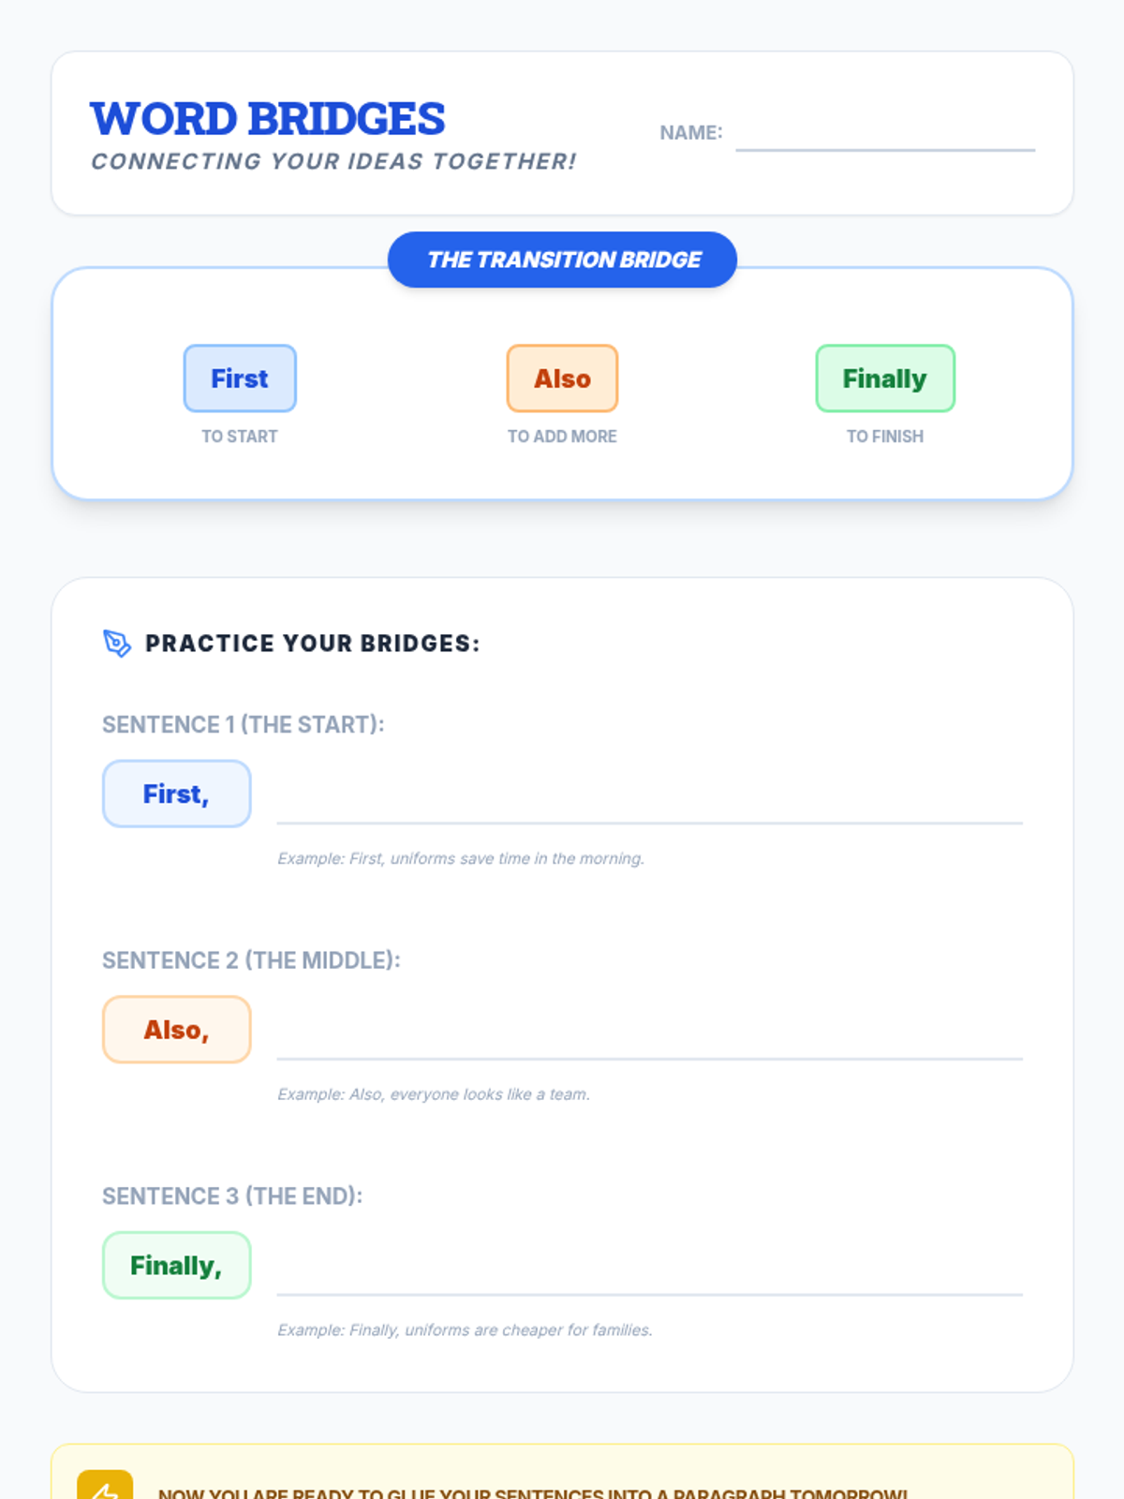Click the Name input line

click(884, 135)
